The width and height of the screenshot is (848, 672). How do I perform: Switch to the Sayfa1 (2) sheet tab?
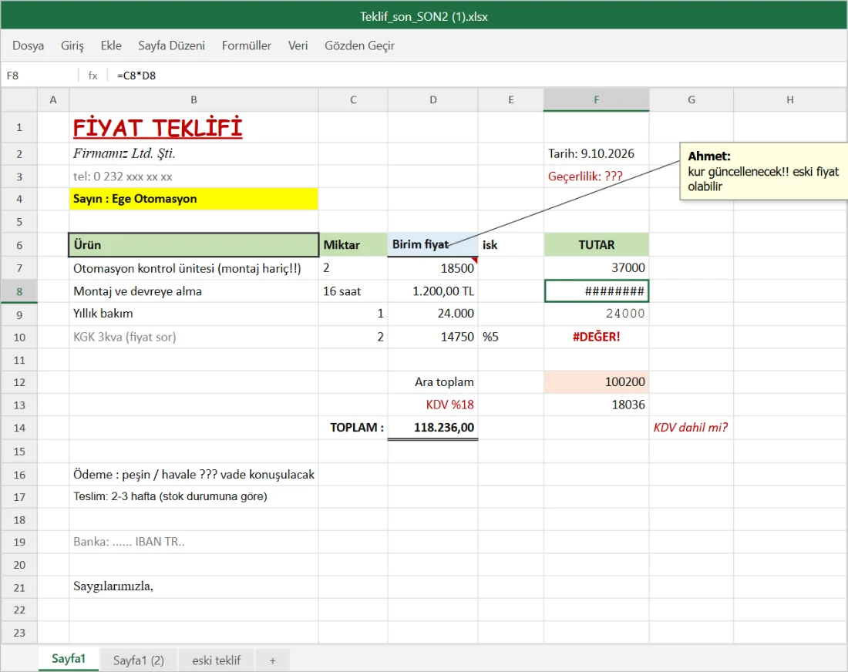tap(139, 660)
